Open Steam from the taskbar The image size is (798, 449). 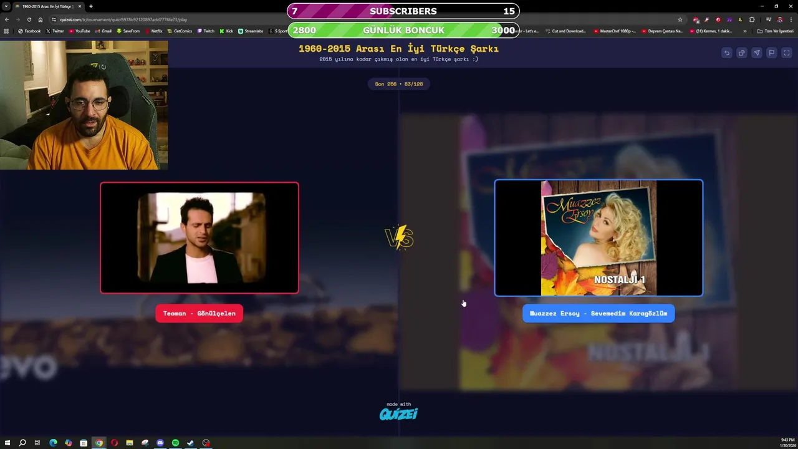[191, 443]
